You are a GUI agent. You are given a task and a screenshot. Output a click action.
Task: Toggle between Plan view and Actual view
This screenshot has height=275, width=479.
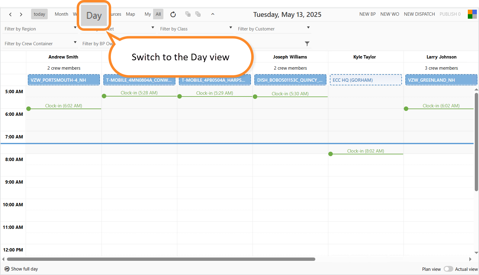coord(448,269)
